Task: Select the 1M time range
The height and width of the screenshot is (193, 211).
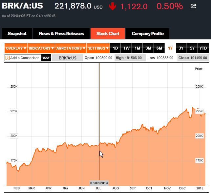Action: point(137,48)
